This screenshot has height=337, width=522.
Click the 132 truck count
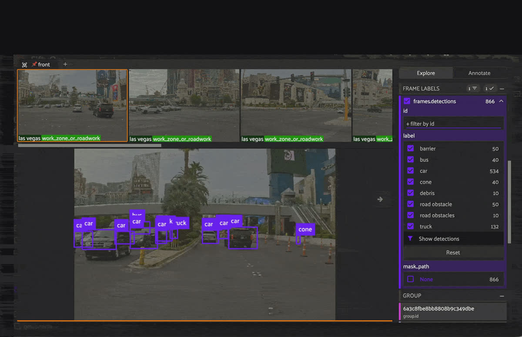pos(494,227)
